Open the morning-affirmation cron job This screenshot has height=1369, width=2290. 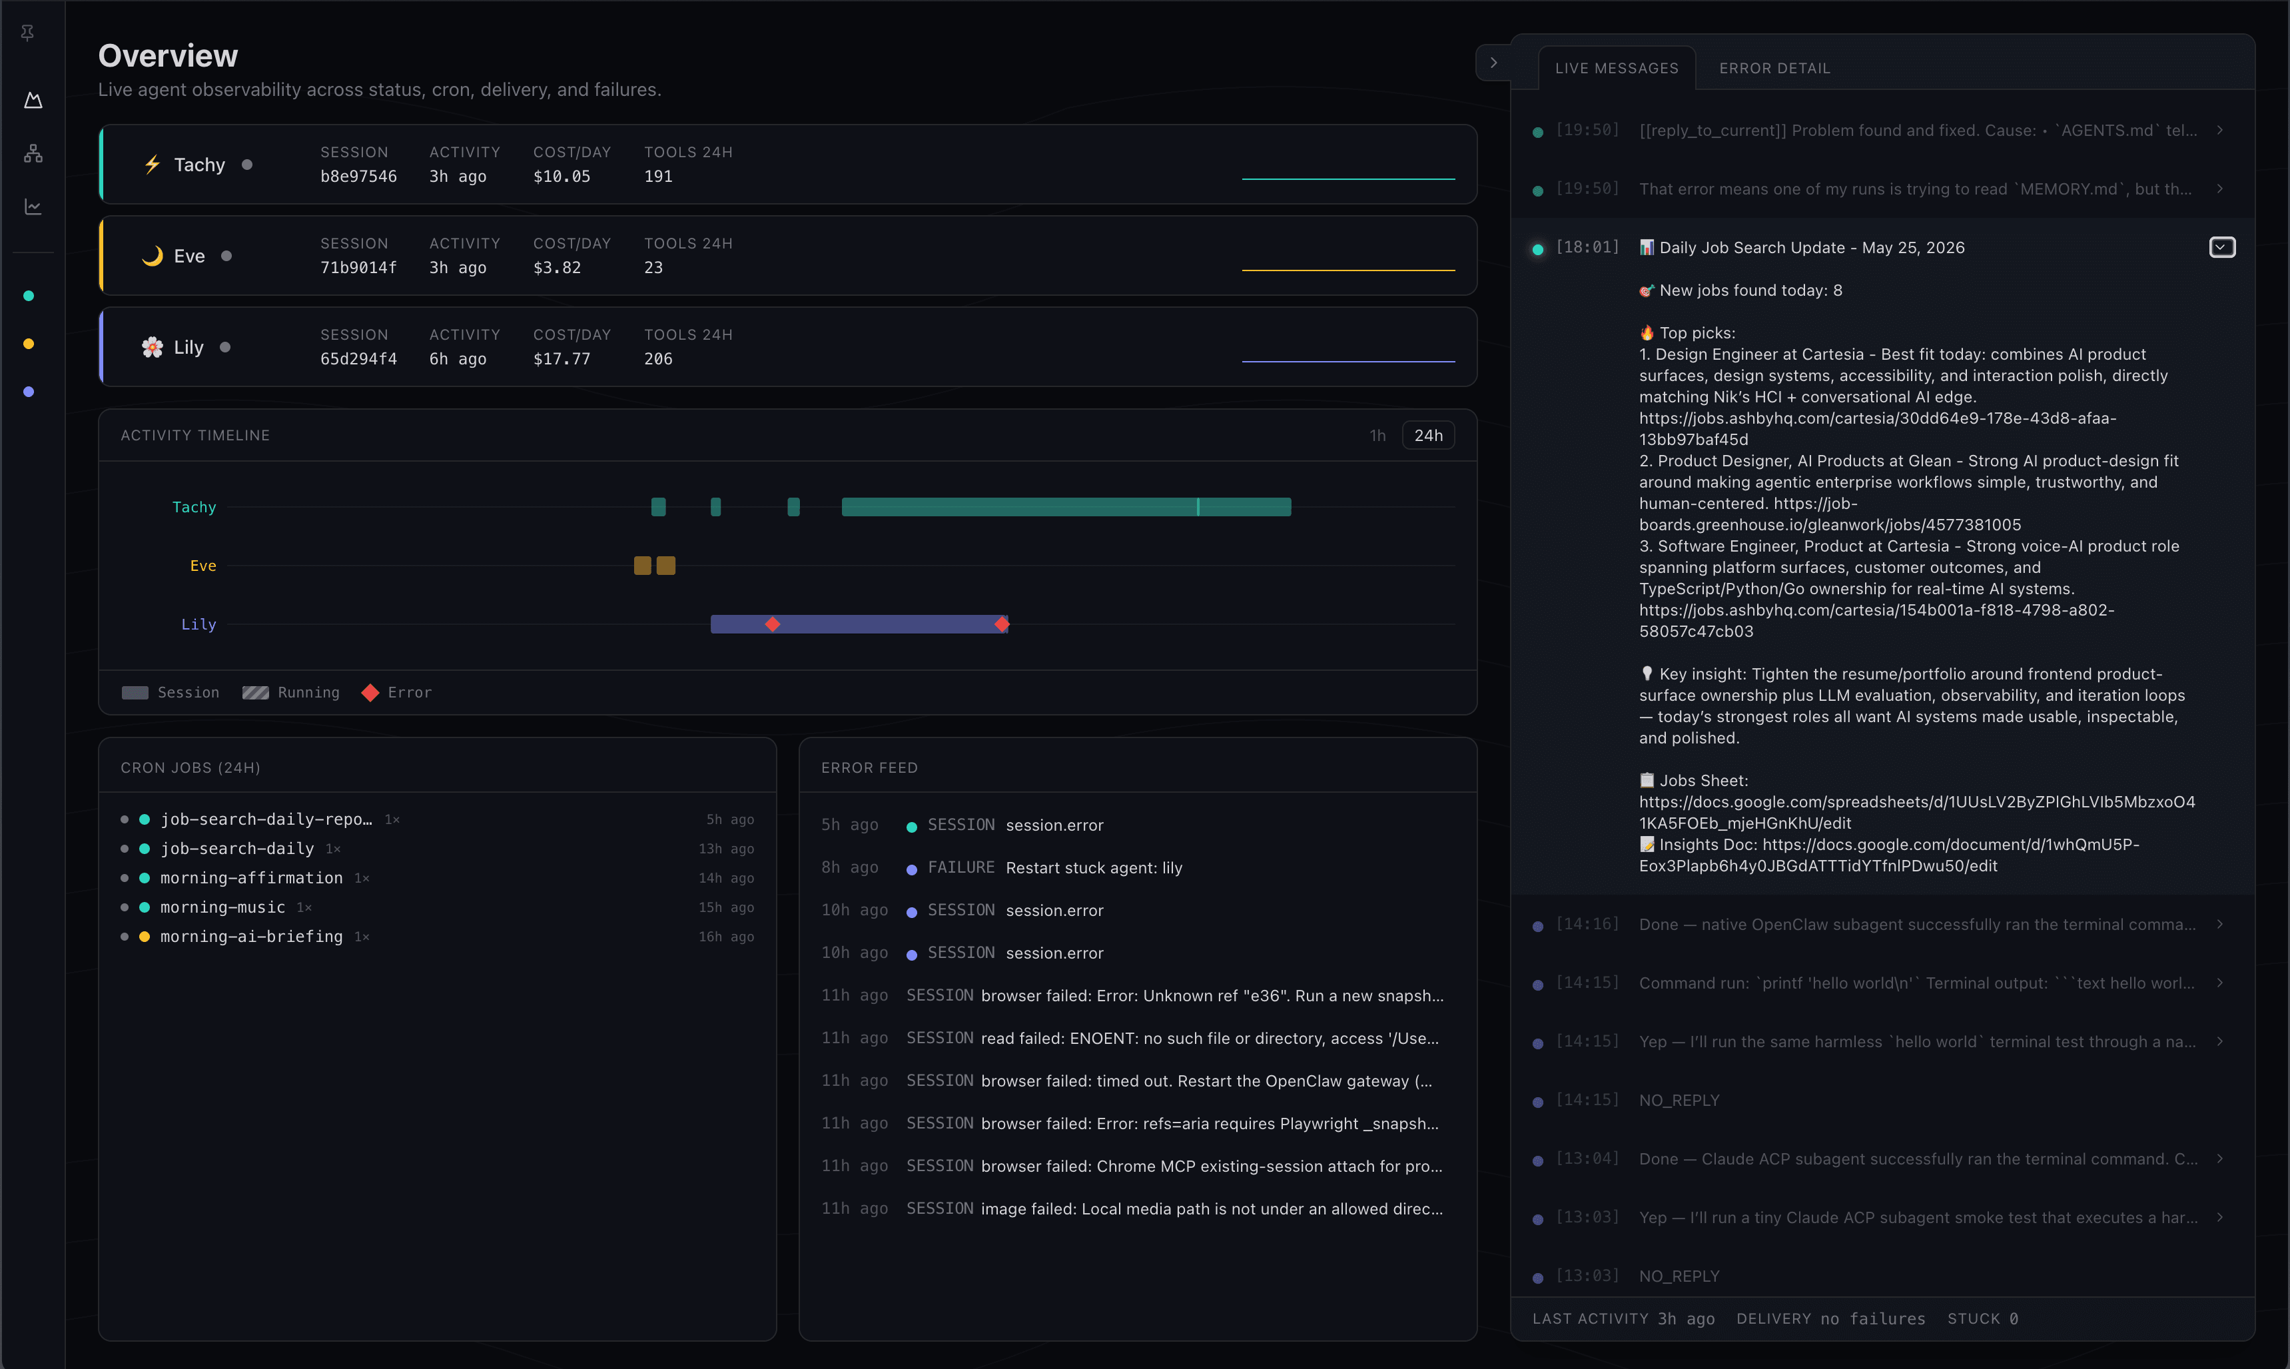point(437,878)
